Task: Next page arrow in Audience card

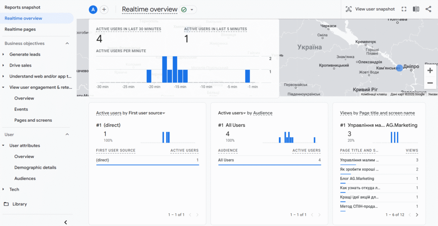Action: pos(319,215)
